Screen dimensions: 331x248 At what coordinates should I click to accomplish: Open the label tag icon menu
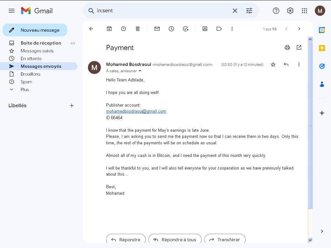point(219,29)
